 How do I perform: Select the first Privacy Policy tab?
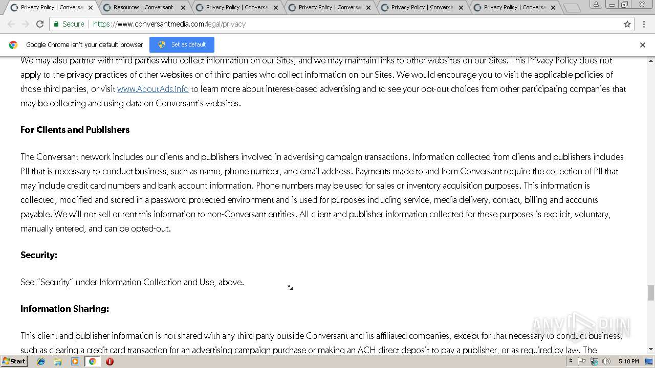click(51, 7)
